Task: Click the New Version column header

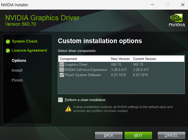Action: point(120,59)
